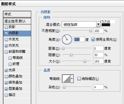Viewport: 124px width, 104px height.
Task: Uncheck the 图案叠加 pattern overlay checkbox
Action: click(x=6, y=89)
